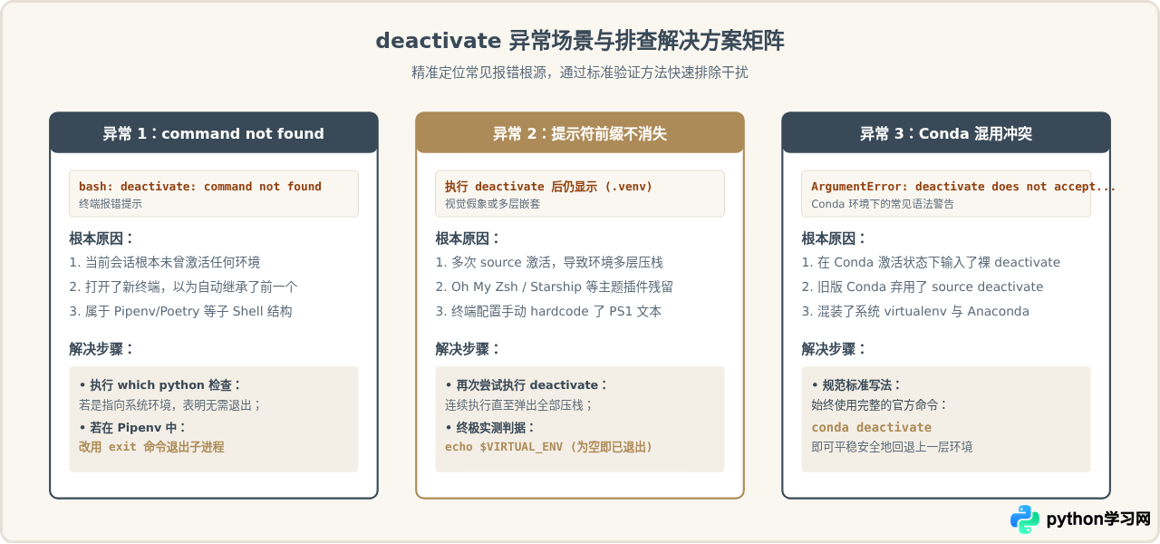Click line 当前会话根本未曾激活任何环境

(x=165, y=262)
